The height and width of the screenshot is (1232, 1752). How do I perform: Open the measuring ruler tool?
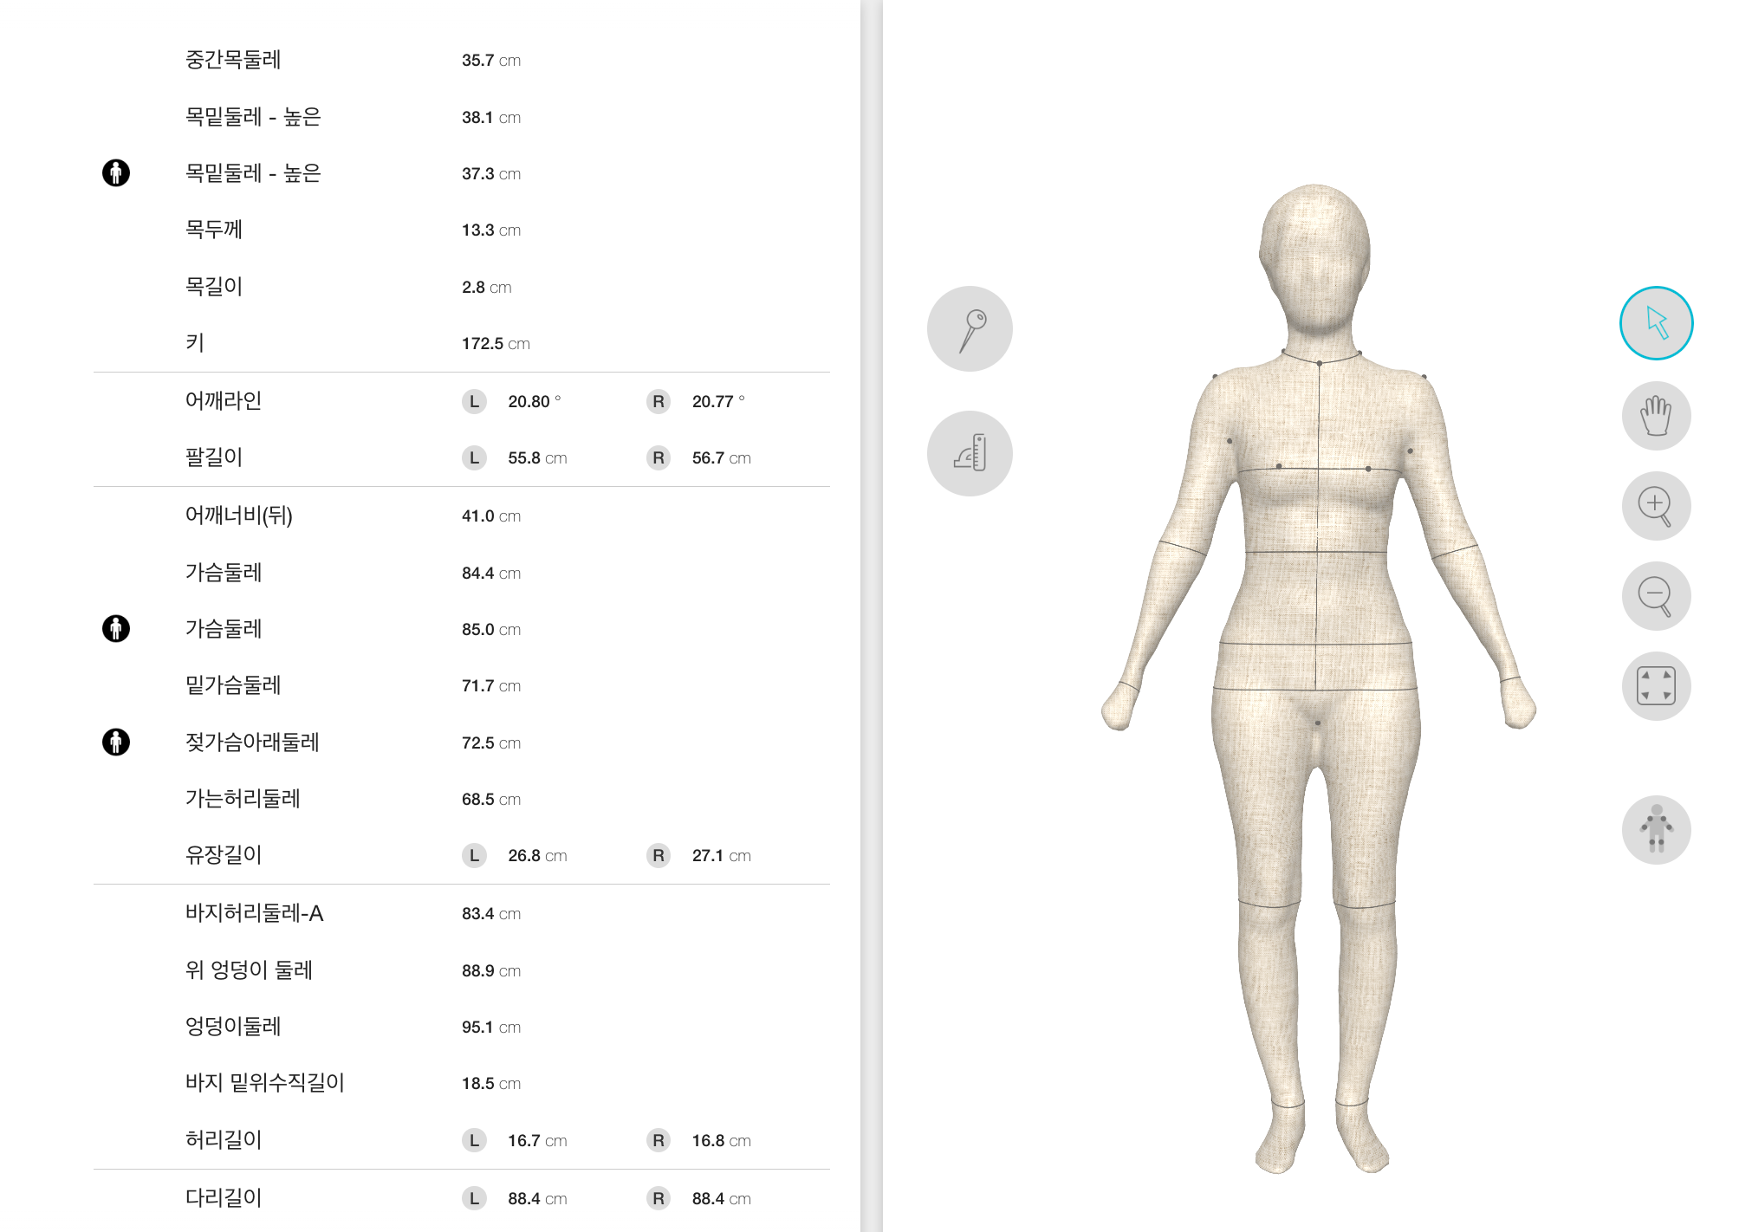coord(970,453)
